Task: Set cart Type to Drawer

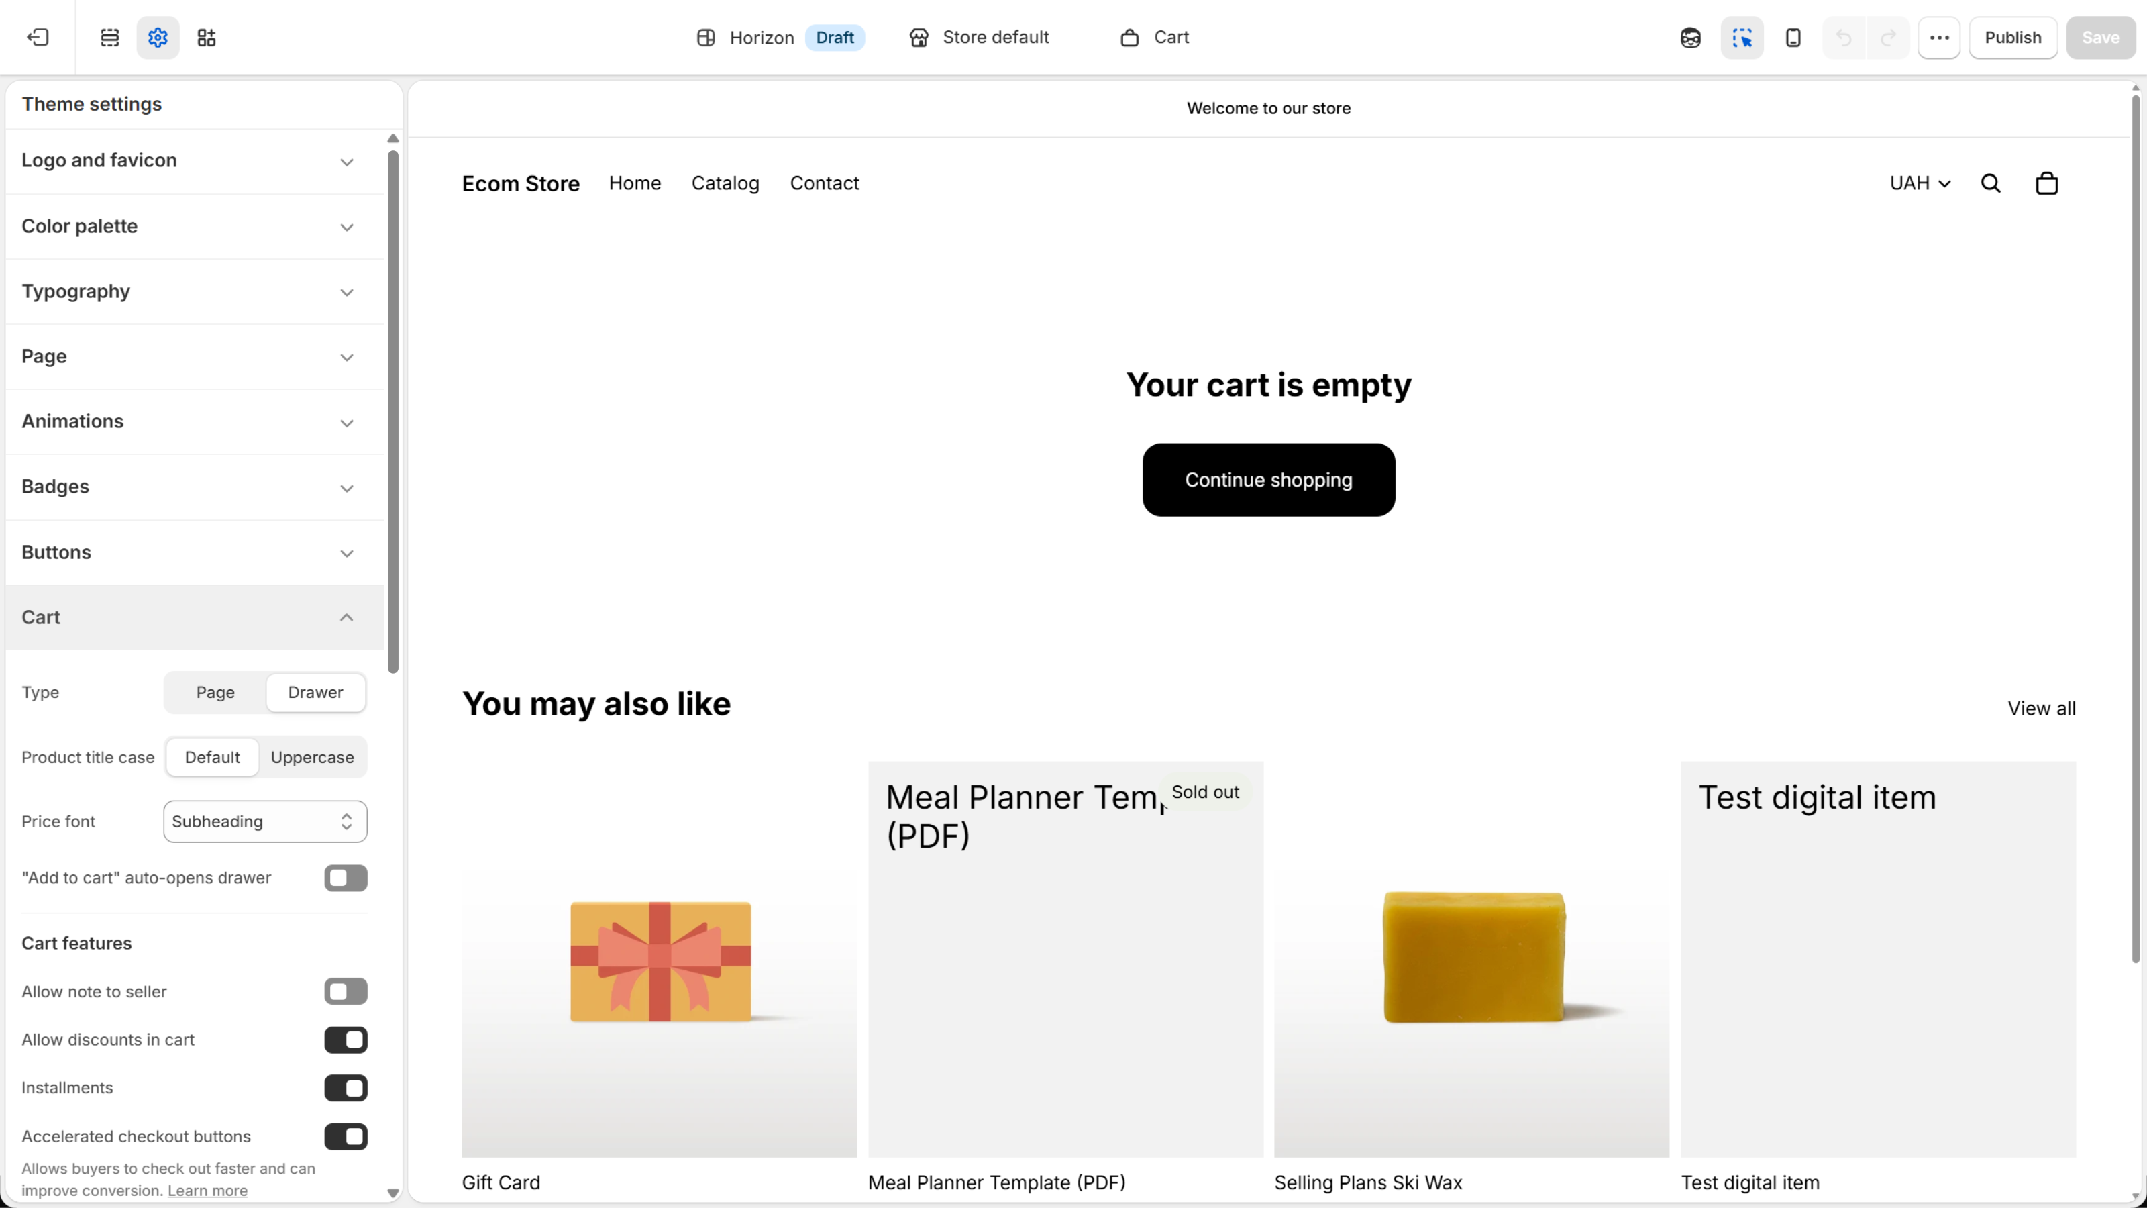Action: tap(316, 693)
